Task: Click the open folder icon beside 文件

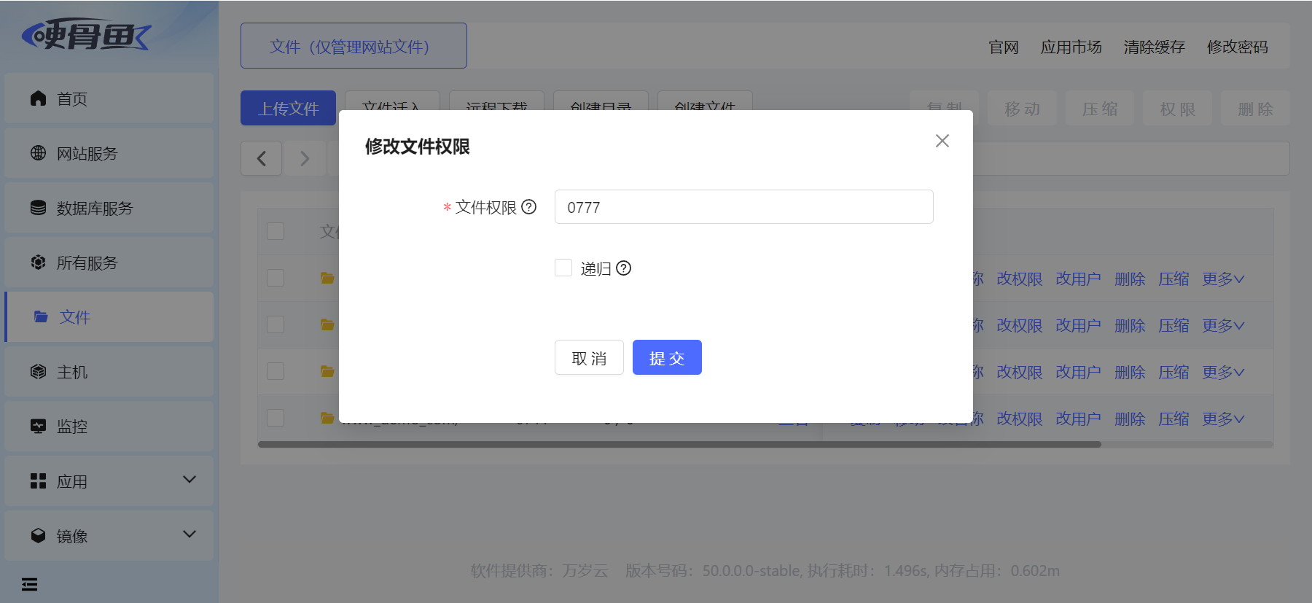Action: (x=41, y=316)
